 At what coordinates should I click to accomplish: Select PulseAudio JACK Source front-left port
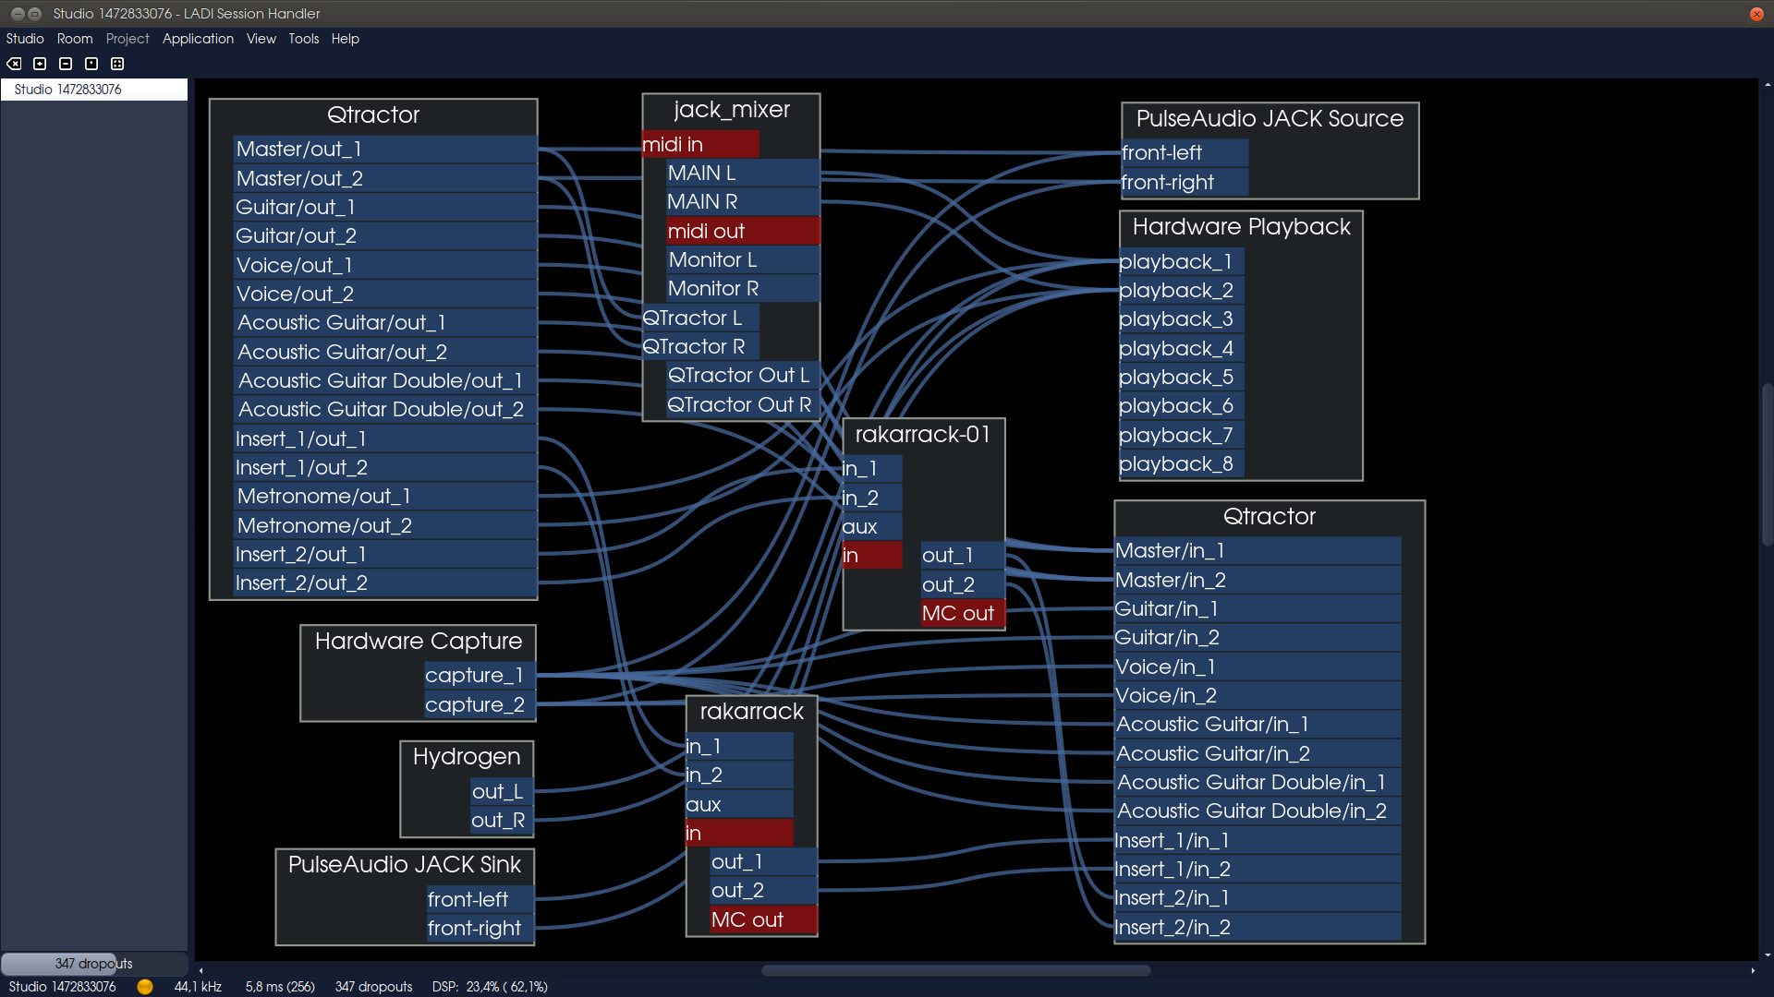coord(1185,153)
